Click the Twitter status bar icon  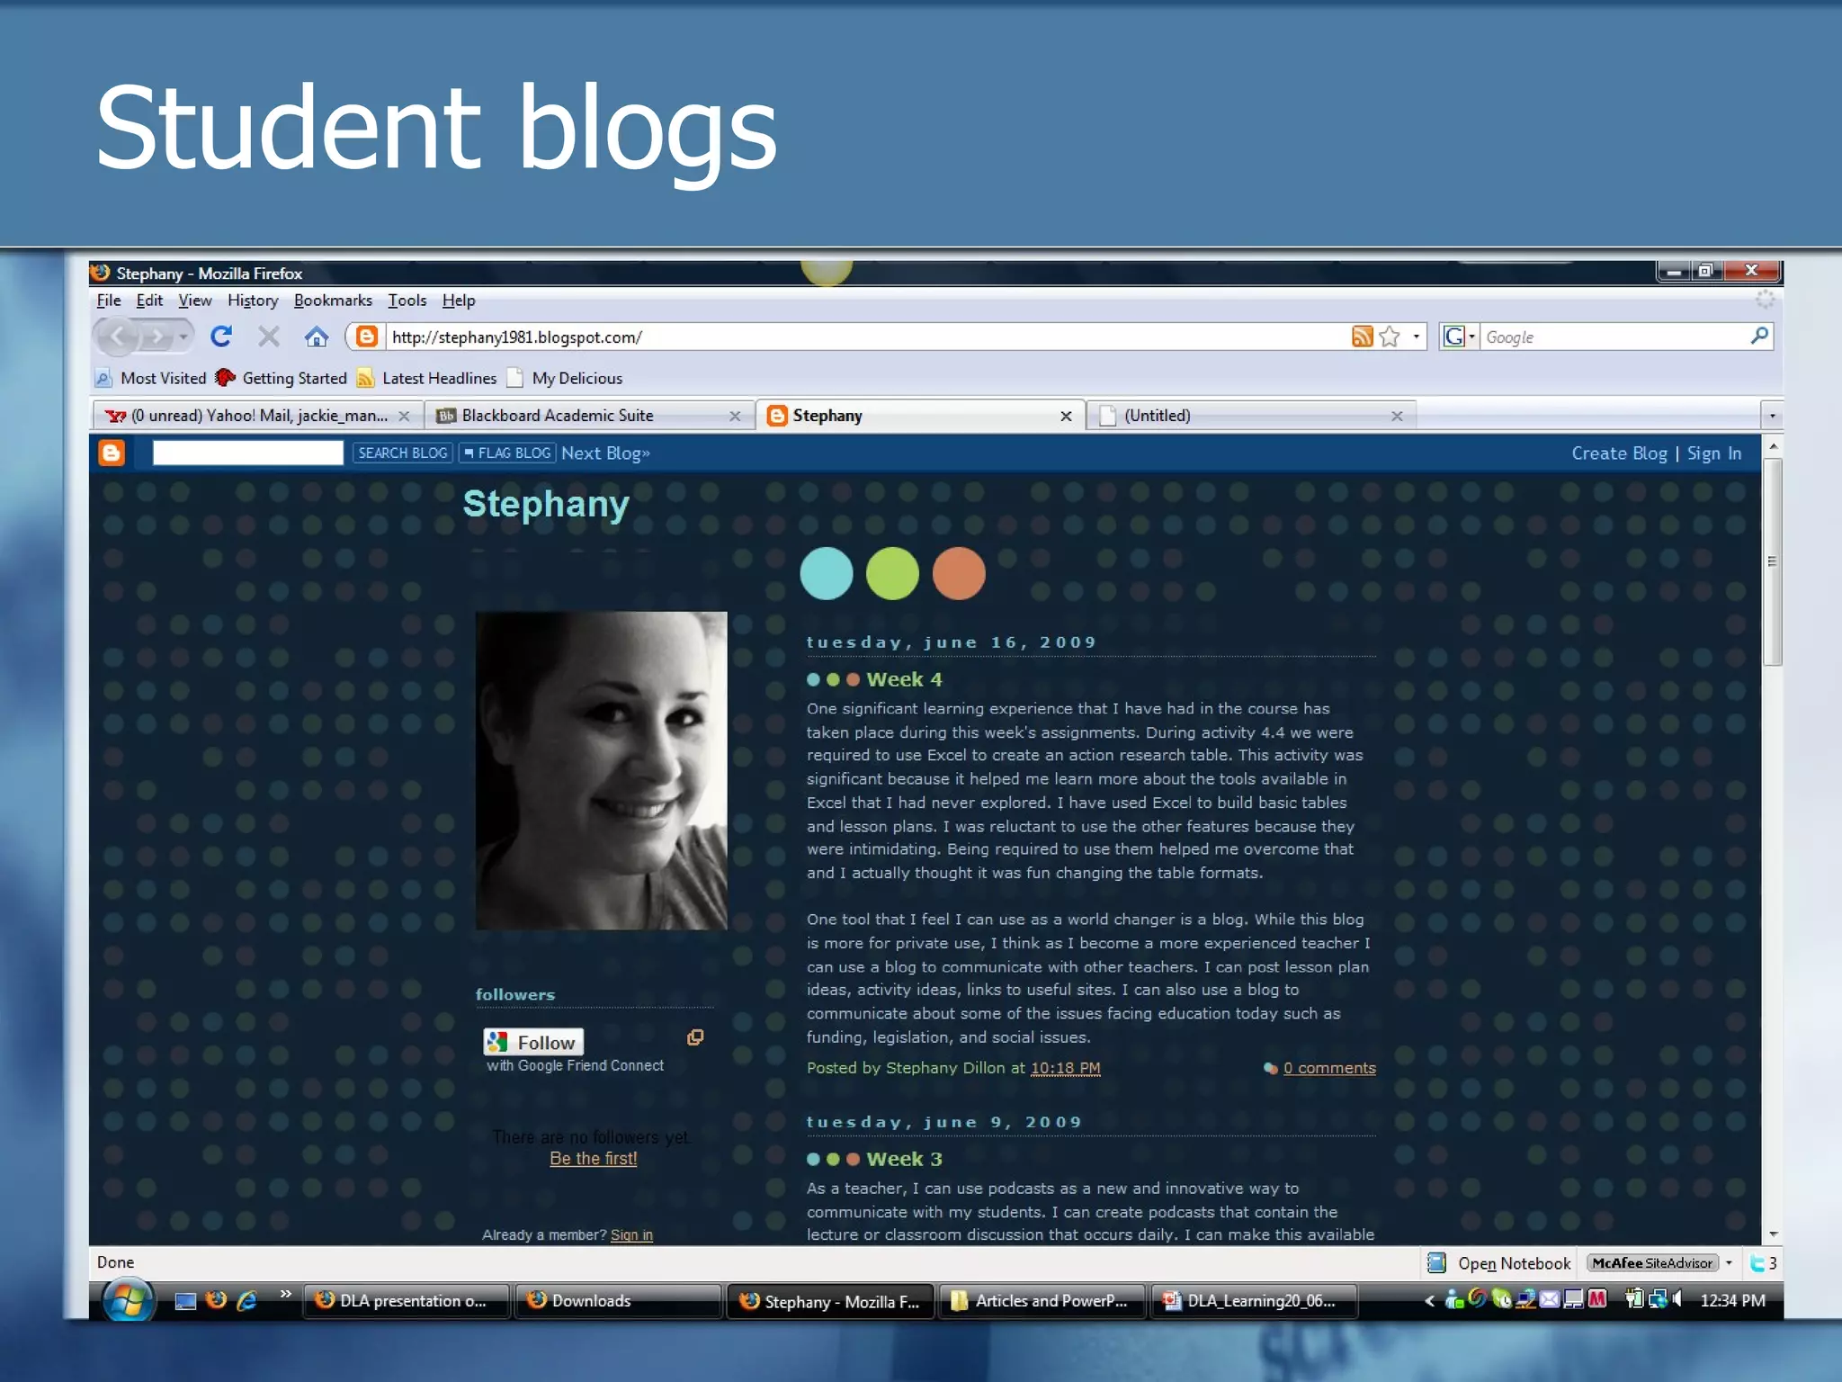pos(1757,1263)
